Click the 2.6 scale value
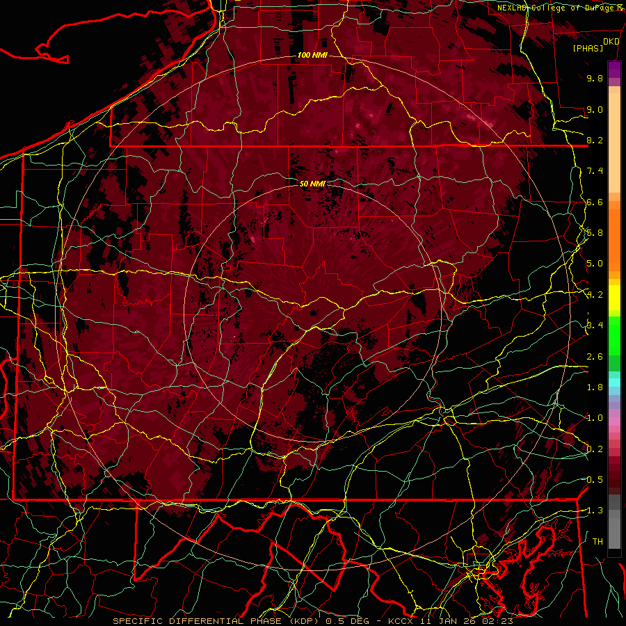This screenshot has height=626, width=626. point(595,357)
